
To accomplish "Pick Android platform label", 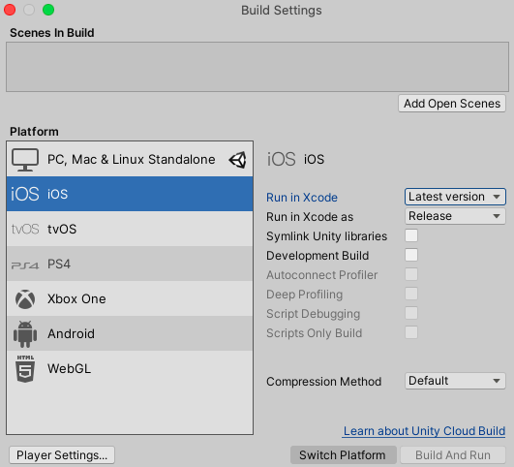I will tap(71, 333).
